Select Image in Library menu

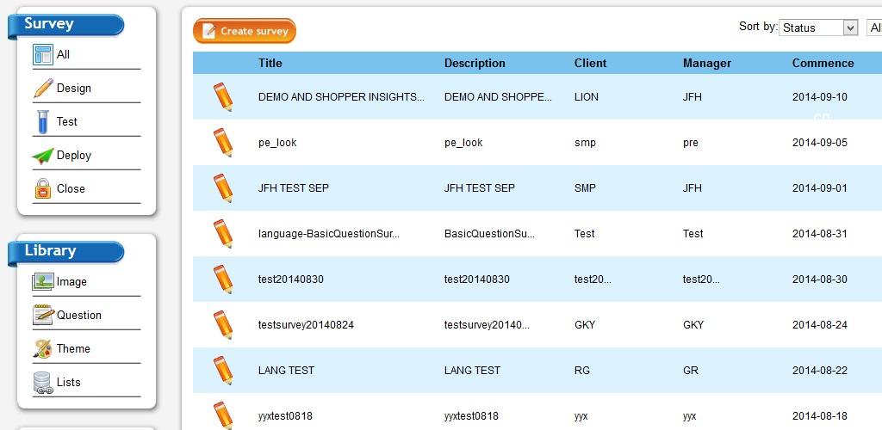click(x=71, y=282)
